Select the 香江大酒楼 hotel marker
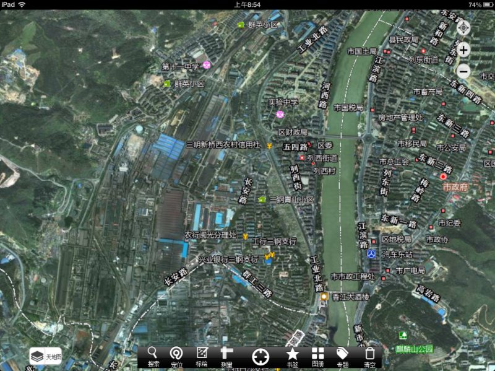The width and height of the screenshot is (495, 371). click(x=324, y=297)
